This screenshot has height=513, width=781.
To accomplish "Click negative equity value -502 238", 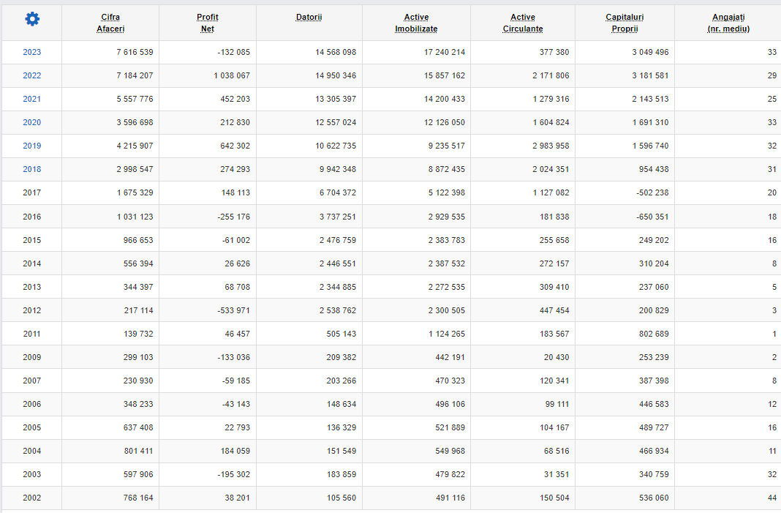I will coord(652,192).
